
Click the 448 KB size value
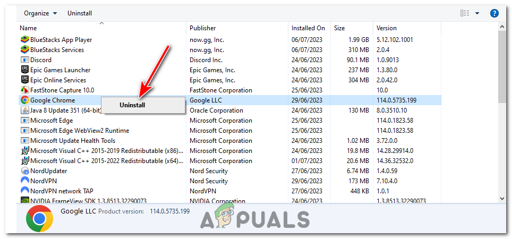coord(359,191)
